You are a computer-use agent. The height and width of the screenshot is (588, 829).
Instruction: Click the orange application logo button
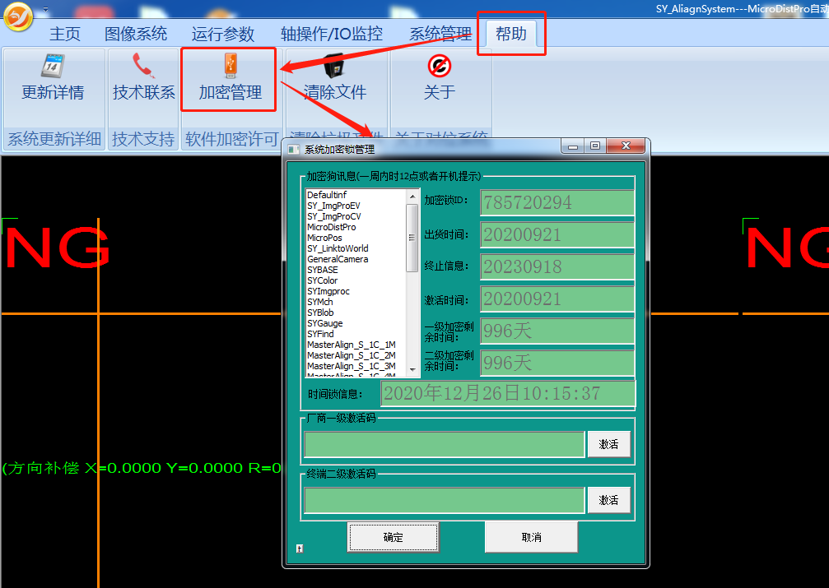click(18, 16)
